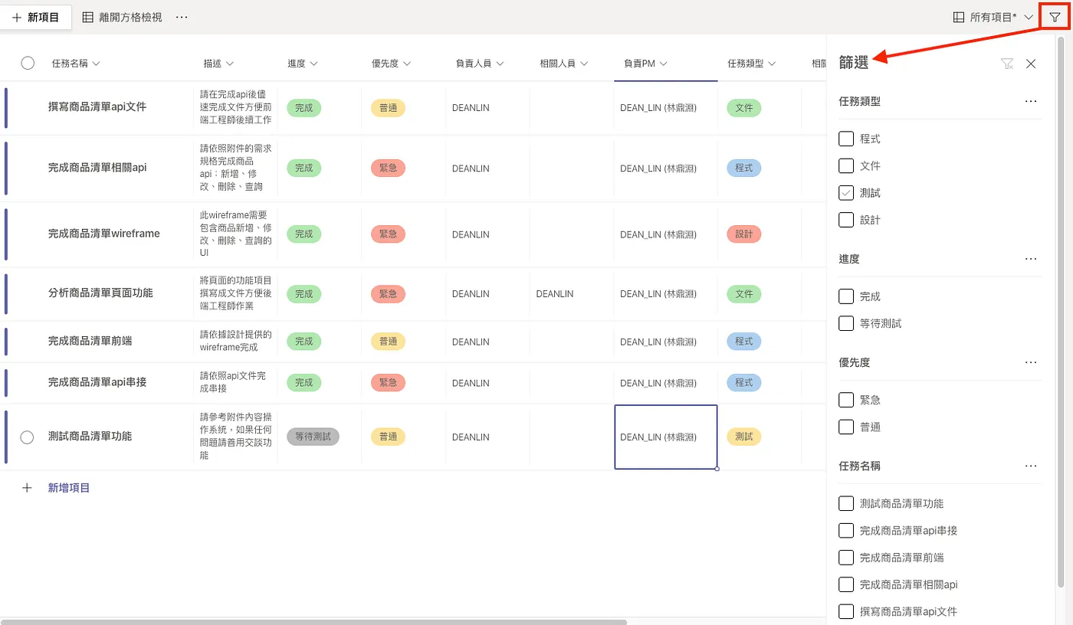Open the 描述 column header menu
The width and height of the screenshot is (1073, 625).
(218, 64)
